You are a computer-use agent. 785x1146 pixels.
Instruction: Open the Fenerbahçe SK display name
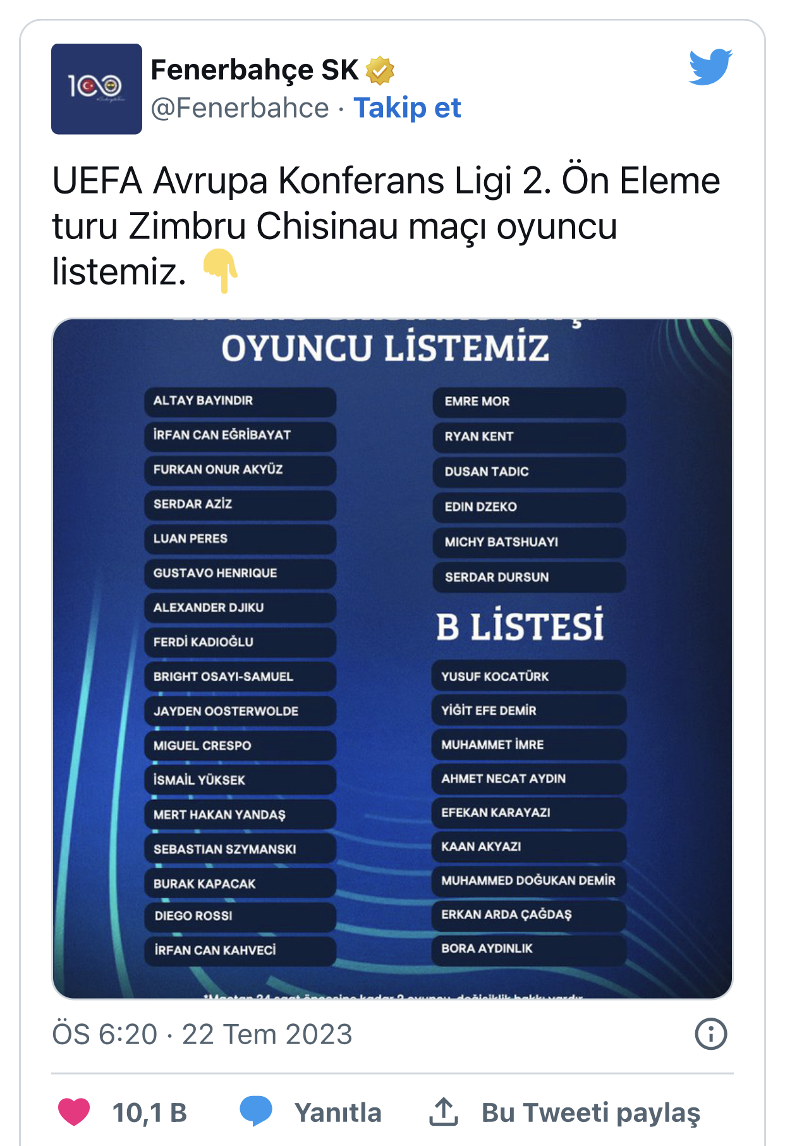[254, 70]
